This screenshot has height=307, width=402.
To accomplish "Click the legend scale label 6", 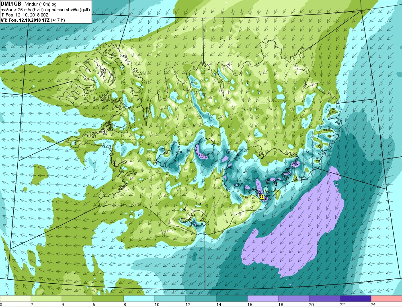I will click(94, 305).
